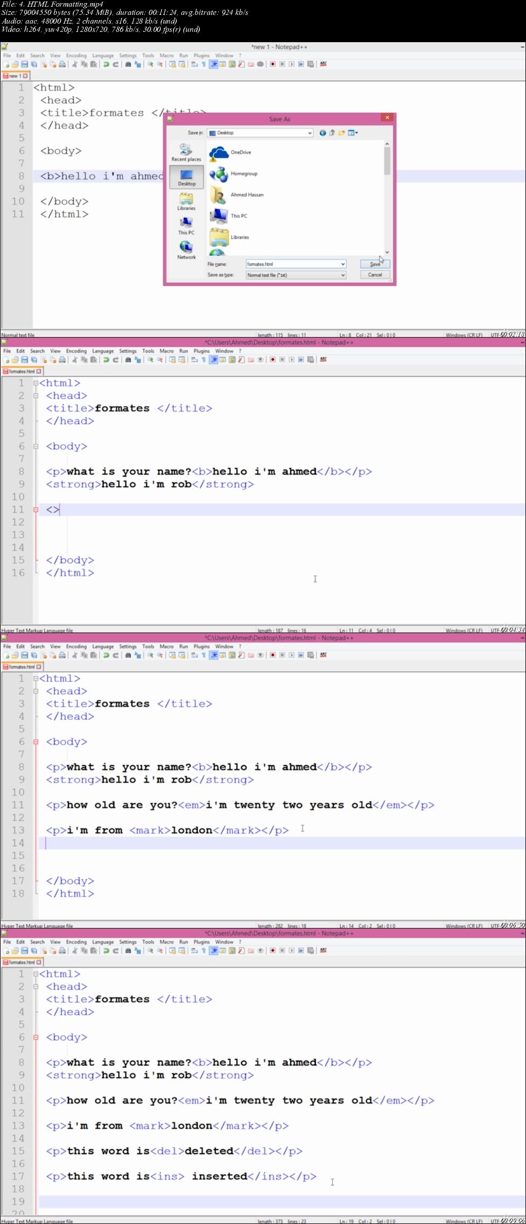The height and width of the screenshot is (1224, 526).
Task: Click Find binoculars icon in '*new 1' window toolbar
Action: (x=128, y=64)
